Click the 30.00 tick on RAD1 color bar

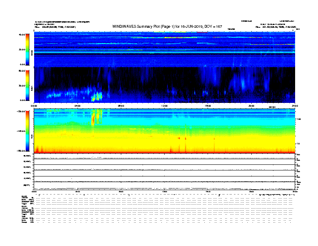(x=22, y=86)
